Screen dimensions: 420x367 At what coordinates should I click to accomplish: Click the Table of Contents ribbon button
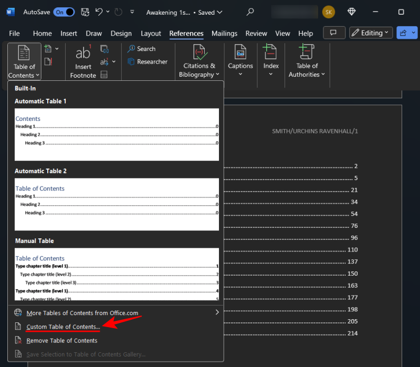[24, 61]
